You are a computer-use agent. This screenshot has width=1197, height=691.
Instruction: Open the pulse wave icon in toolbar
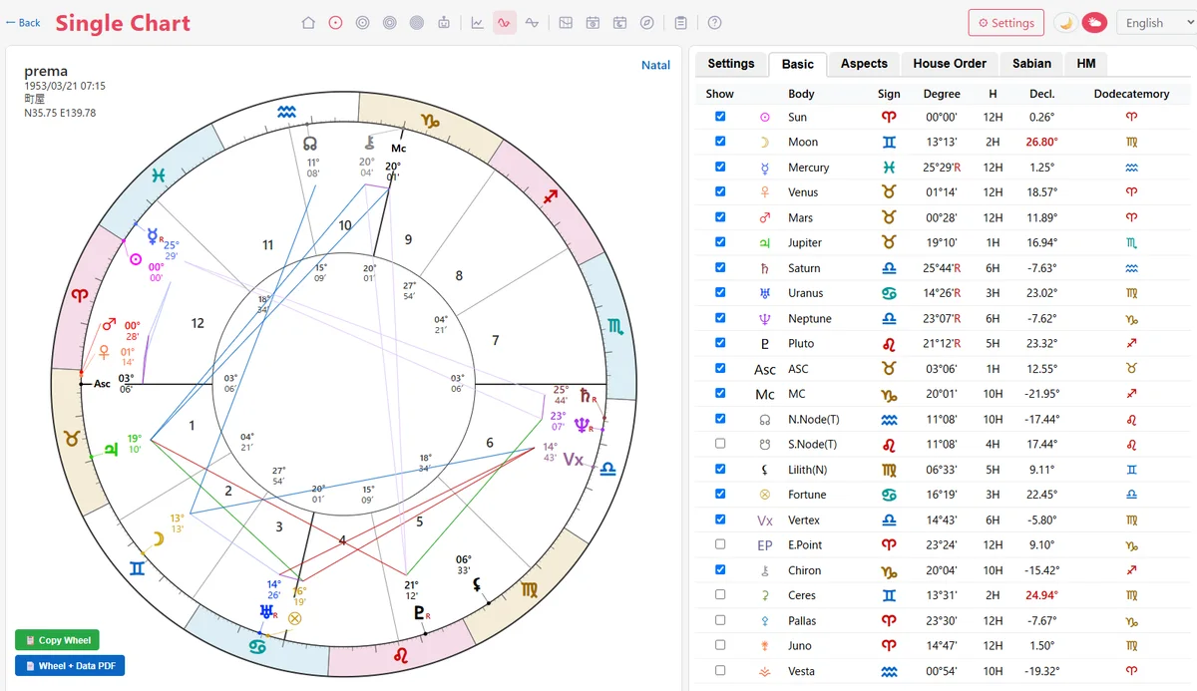[532, 23]
